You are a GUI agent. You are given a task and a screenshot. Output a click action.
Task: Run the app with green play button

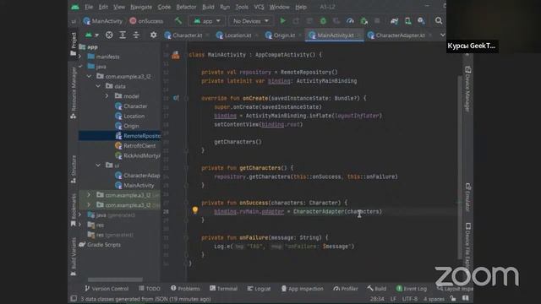coord(282,21)
